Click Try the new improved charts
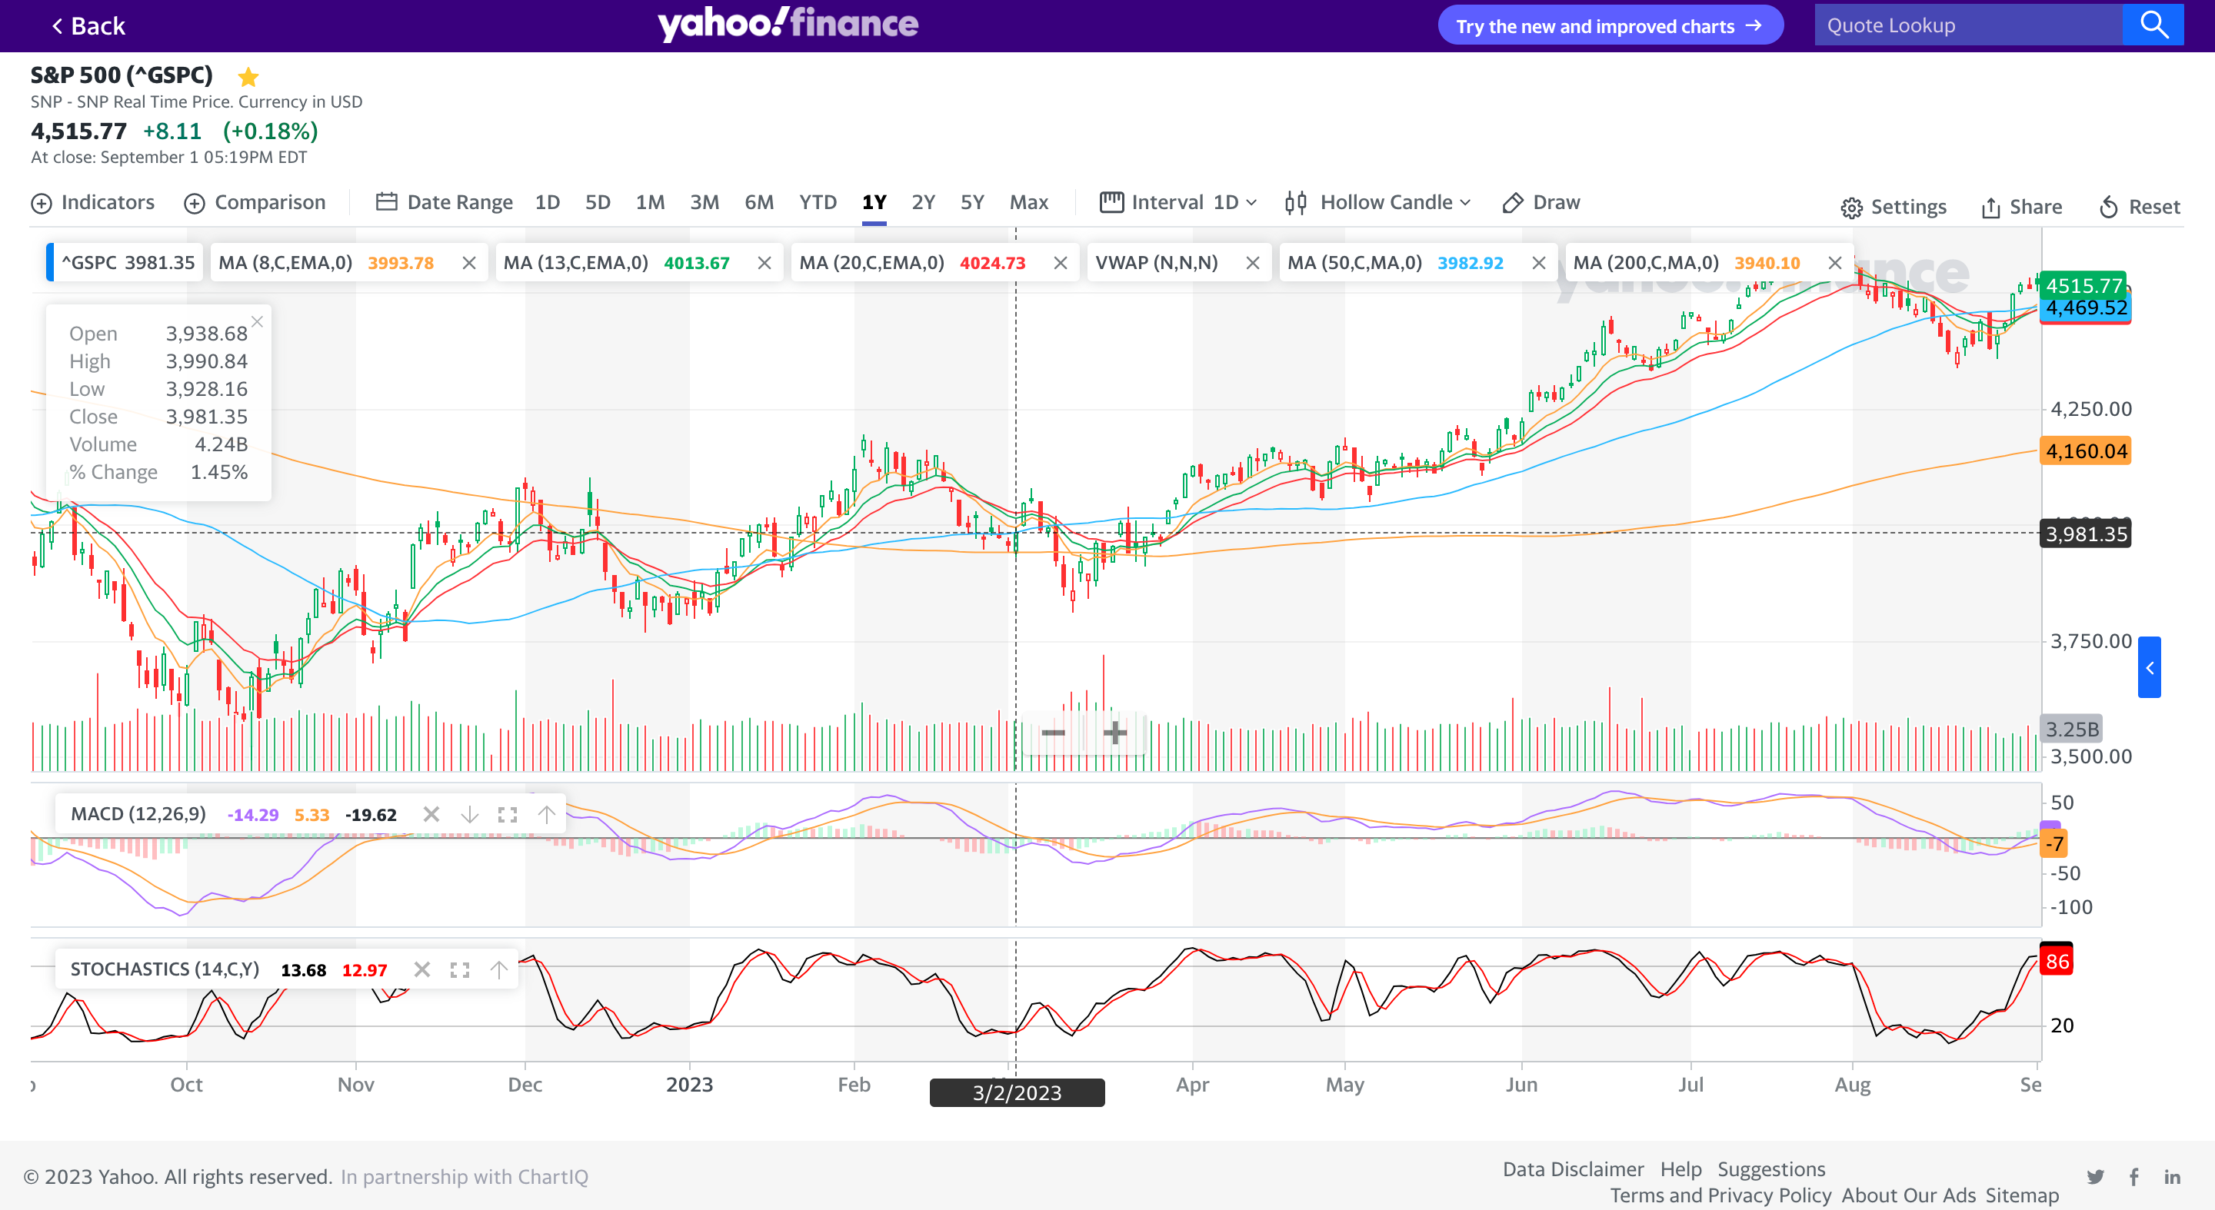 (1609, 26)
